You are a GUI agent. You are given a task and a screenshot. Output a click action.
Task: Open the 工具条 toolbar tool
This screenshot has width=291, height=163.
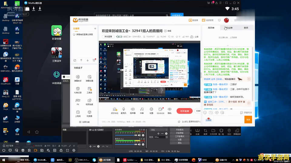[x=89, y=90]
